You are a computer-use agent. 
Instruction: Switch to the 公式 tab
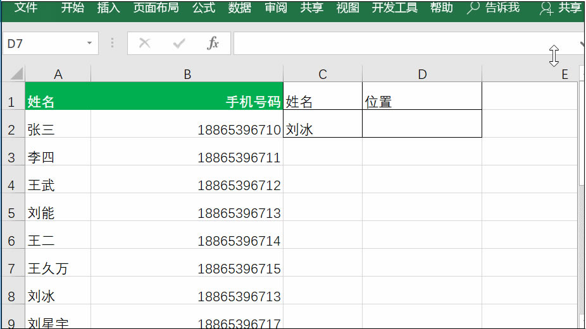tap(204, 8)
